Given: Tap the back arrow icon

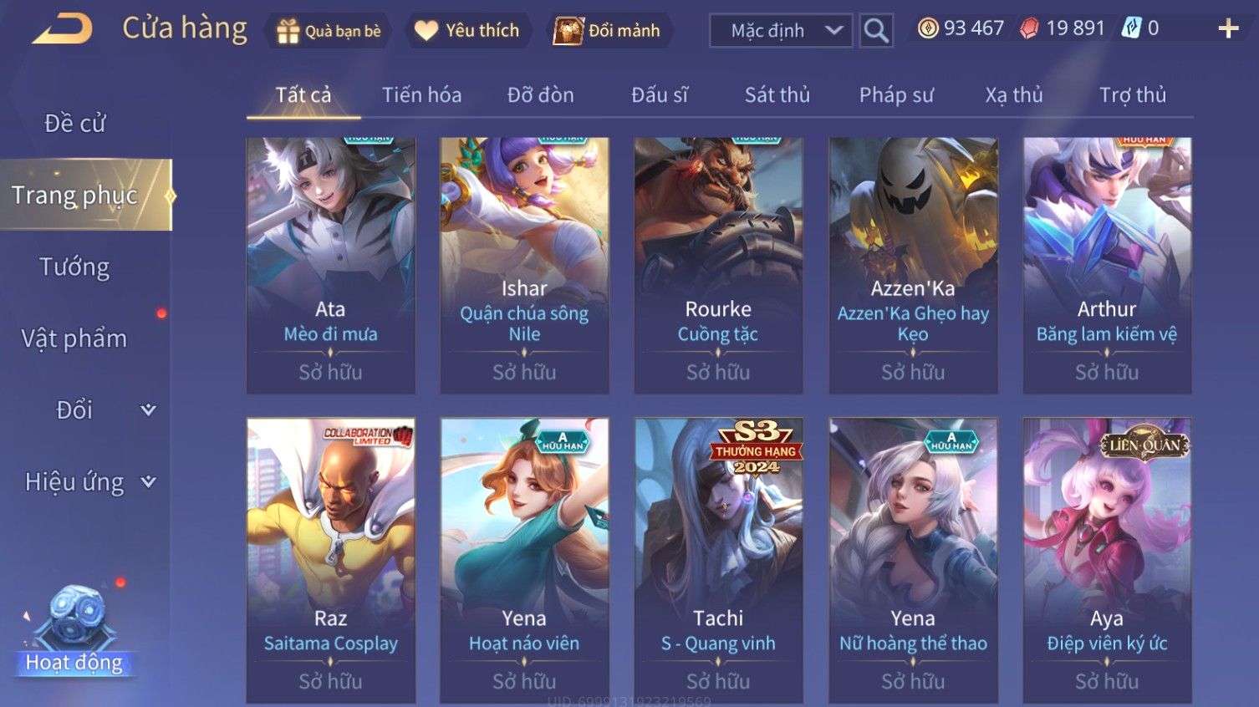Looking at the screenshot, I should point(63,29).
